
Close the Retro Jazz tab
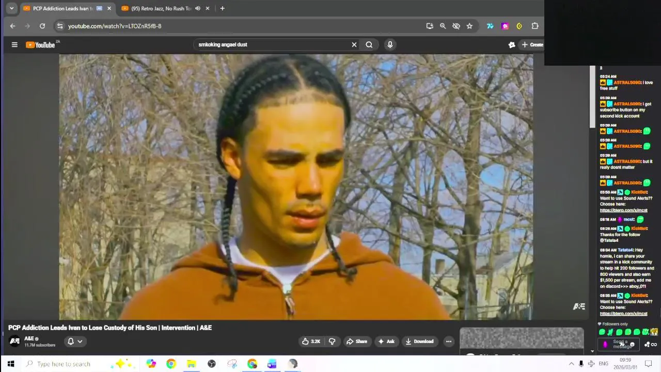[207, 8]
